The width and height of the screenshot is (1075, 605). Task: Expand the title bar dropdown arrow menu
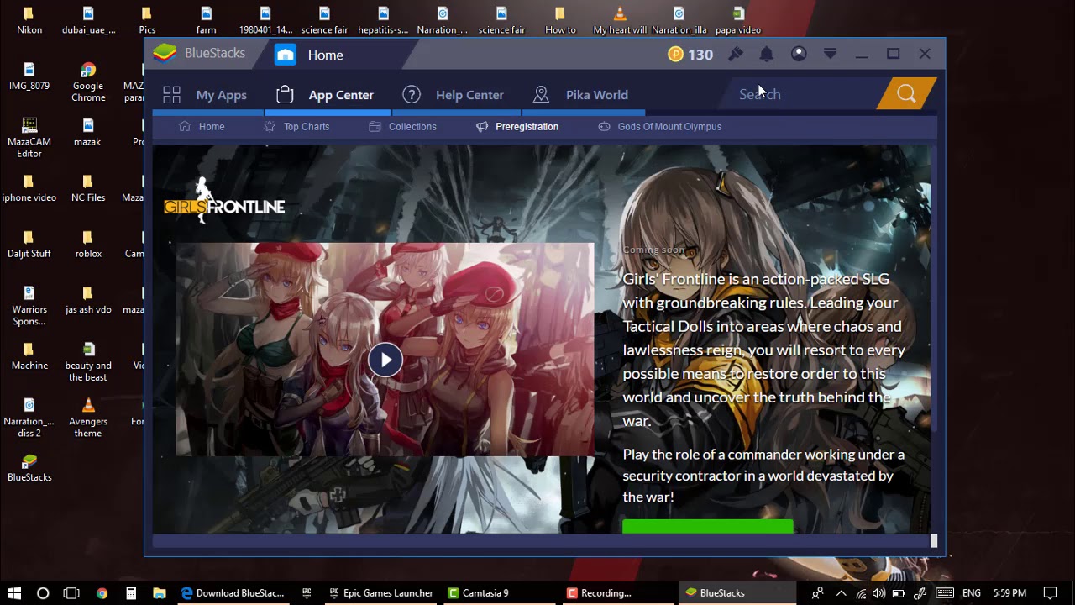tap(830, 54)
